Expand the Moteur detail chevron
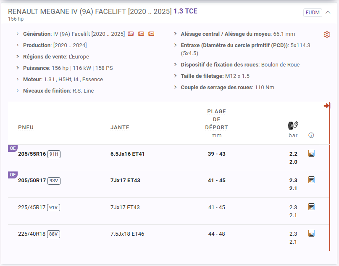 tap(18, 79)
